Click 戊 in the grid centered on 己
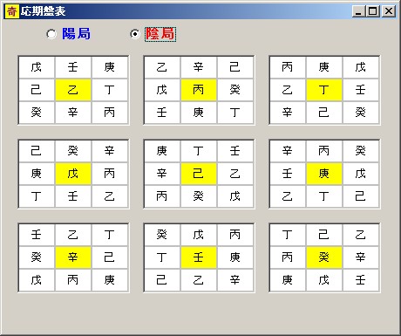 [235, 196]
